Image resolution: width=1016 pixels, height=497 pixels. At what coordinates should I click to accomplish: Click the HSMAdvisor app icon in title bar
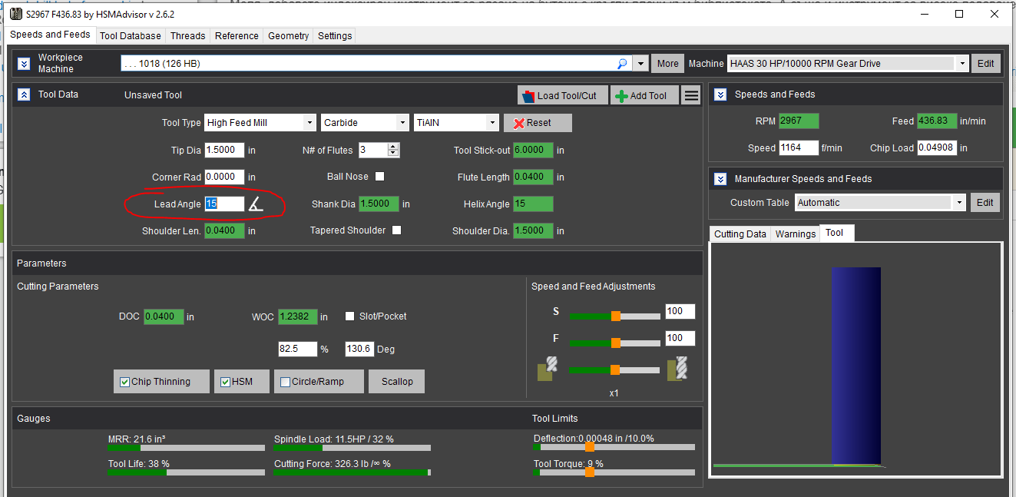click(15, 14)
